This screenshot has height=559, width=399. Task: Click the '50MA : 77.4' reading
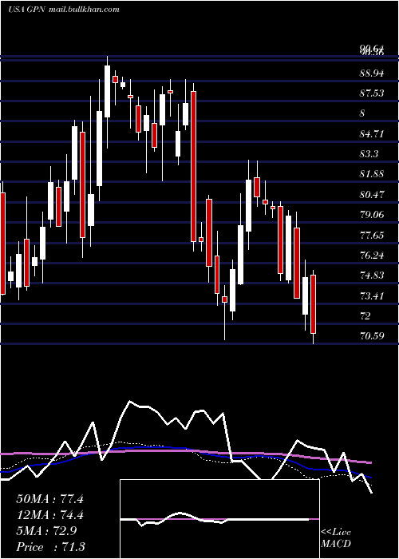click(x=49, y=499)
